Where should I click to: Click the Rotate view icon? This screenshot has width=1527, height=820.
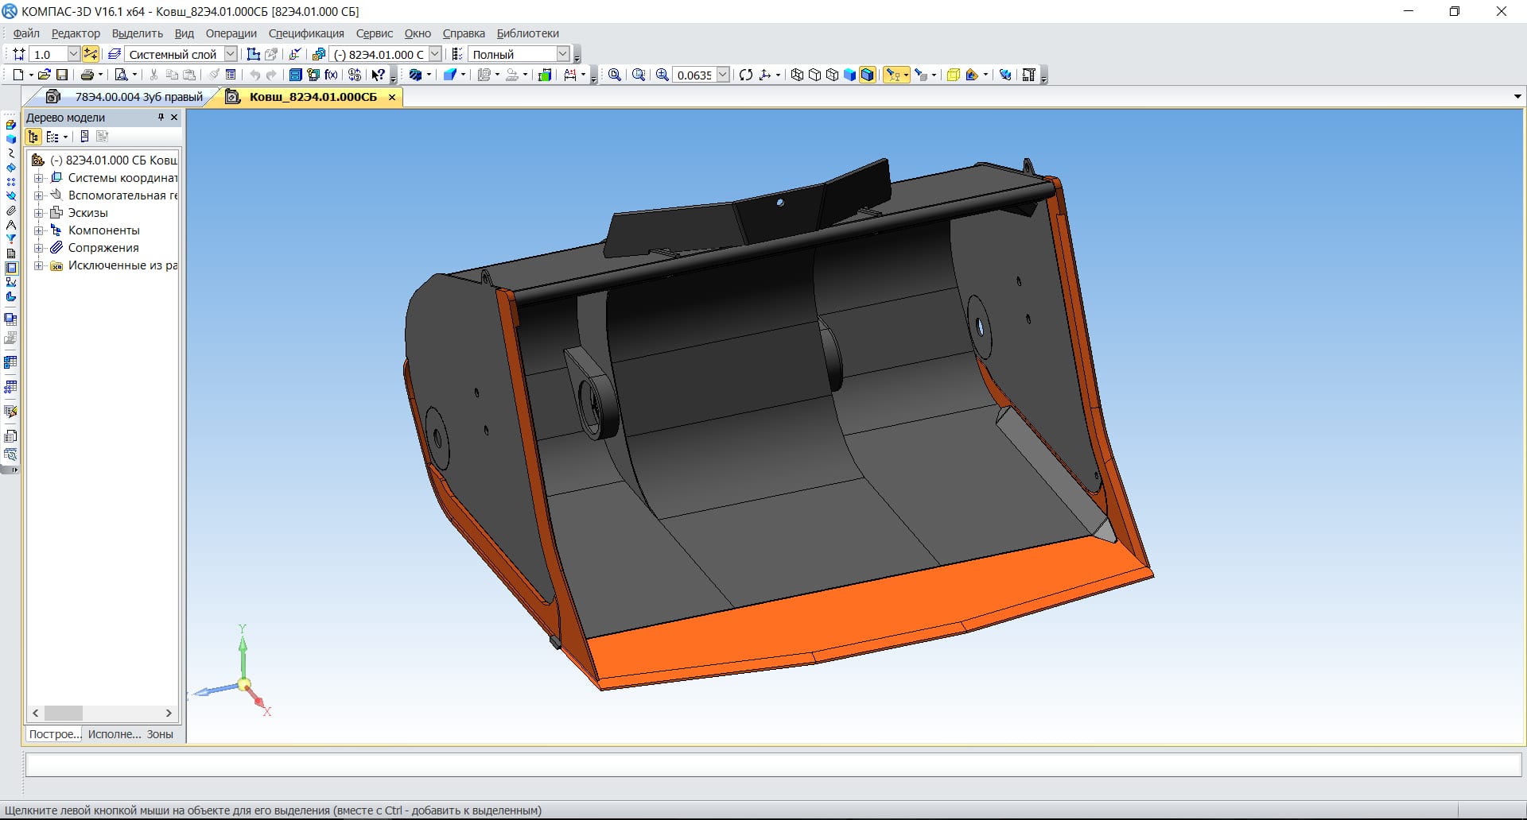745,75
